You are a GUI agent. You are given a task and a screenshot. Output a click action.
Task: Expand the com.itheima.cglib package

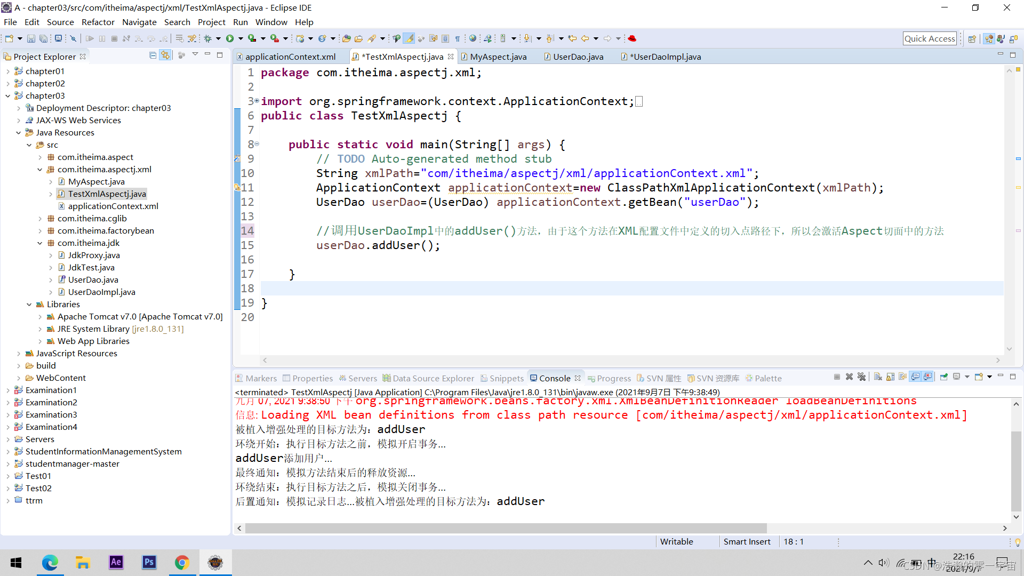point(40,219)
